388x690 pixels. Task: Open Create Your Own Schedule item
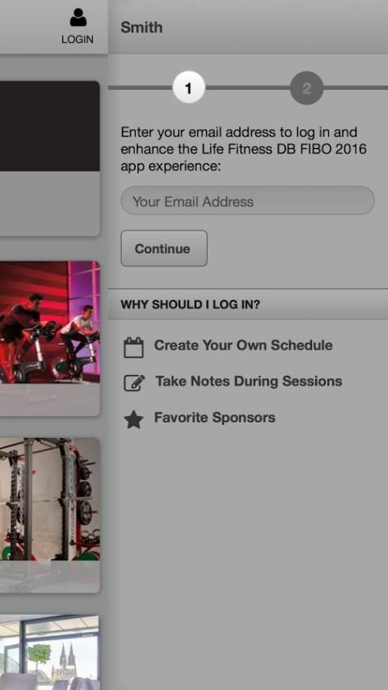[x=243, y=345]
